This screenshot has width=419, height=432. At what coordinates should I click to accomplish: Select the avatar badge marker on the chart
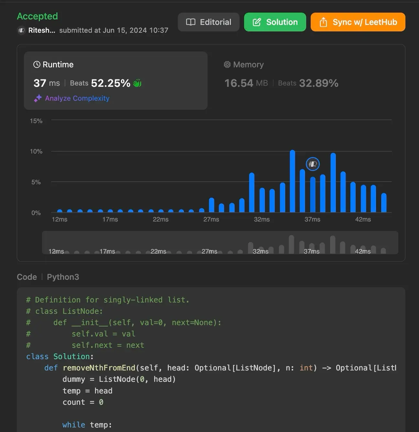click(312, 164)
